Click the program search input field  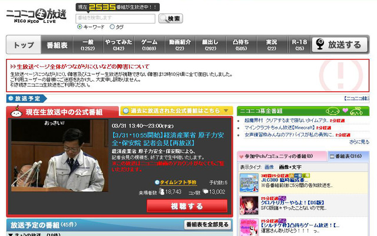(115, 18)
